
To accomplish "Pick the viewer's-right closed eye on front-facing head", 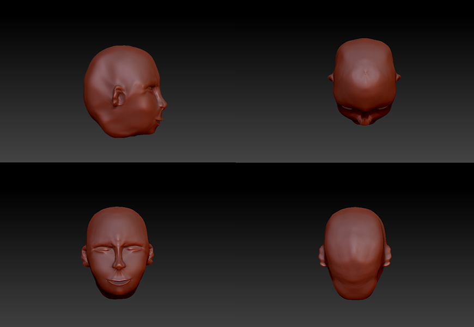I will point(135,249).
